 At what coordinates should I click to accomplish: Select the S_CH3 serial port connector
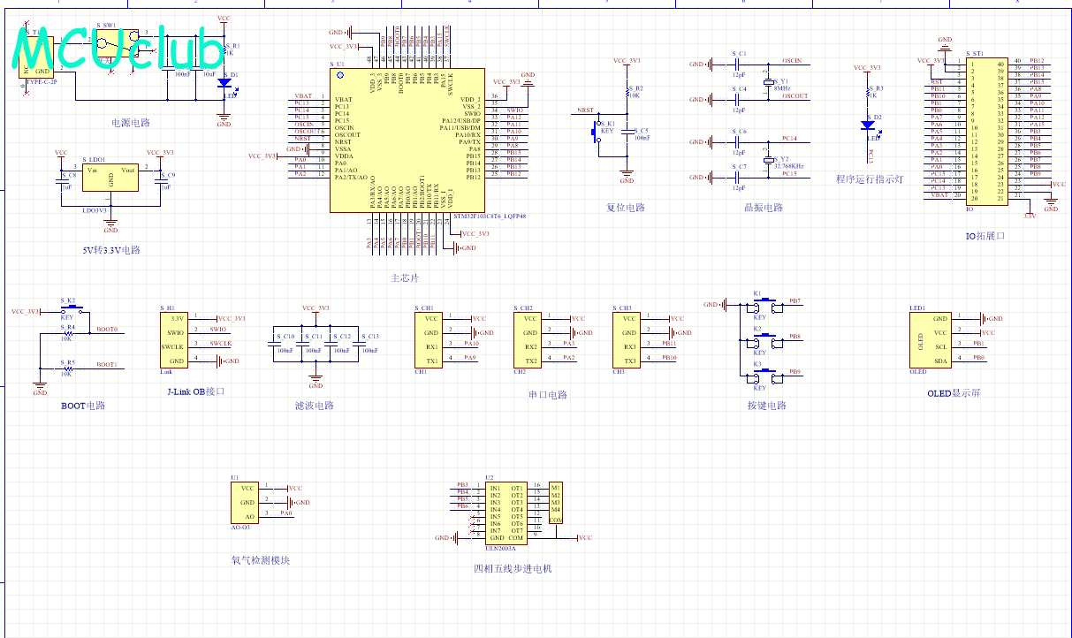627,339
